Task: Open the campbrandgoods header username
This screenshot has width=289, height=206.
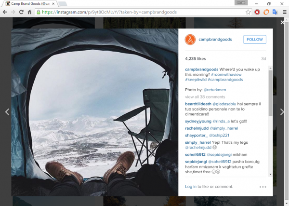Action: pyautogui.click(x=215, y=40)
